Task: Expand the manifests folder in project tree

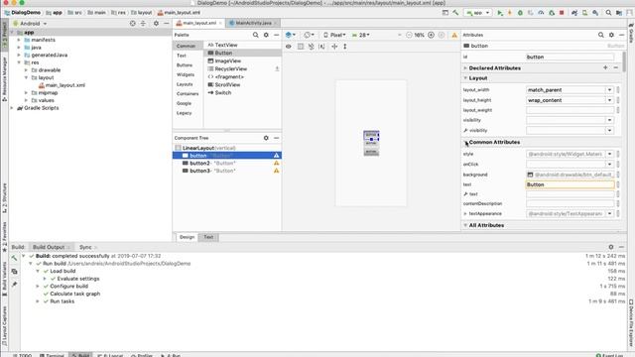Action: coord(19,40)
